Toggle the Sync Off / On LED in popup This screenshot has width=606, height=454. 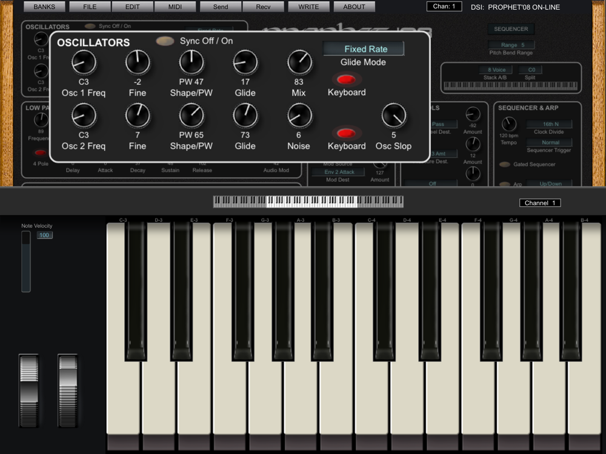[165, 41]
